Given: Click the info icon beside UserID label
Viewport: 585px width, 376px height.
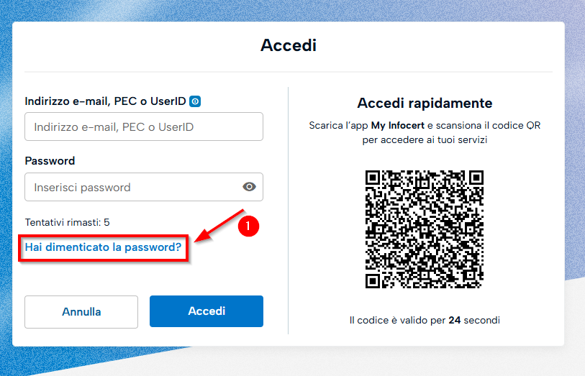Looking at the screenshot, I should coord(195,102).
